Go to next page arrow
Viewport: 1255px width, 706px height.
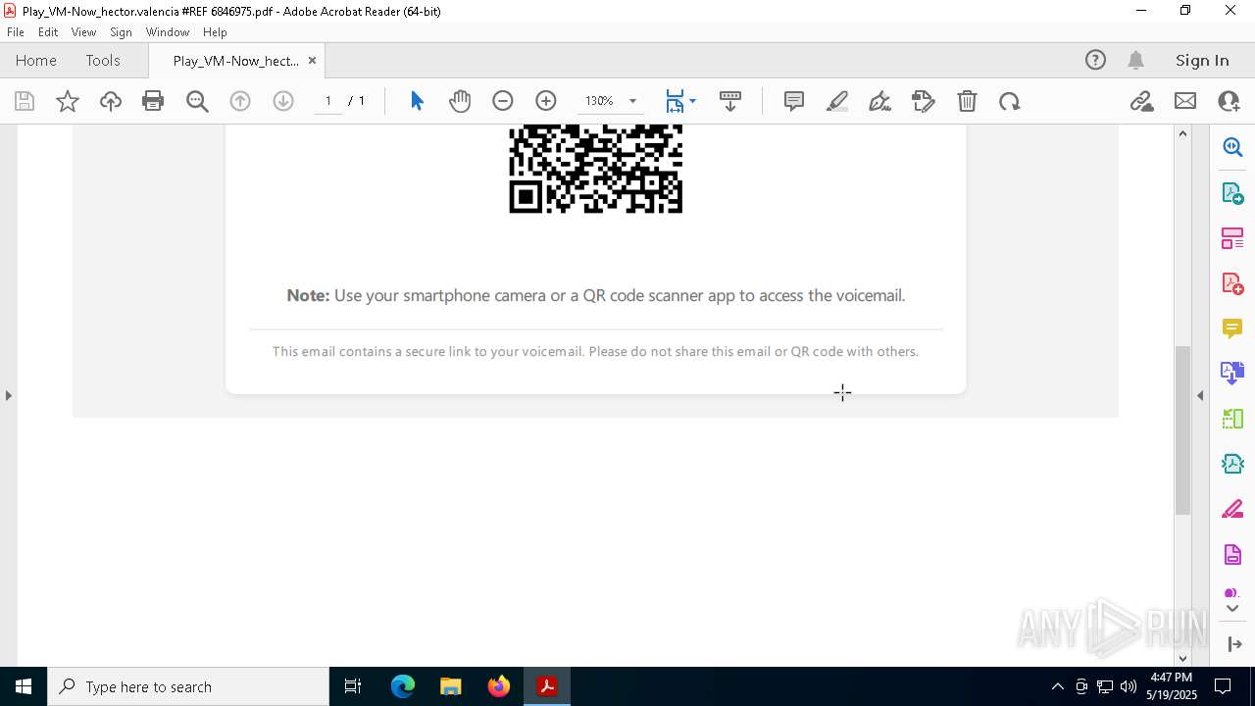tap(283, 101)
